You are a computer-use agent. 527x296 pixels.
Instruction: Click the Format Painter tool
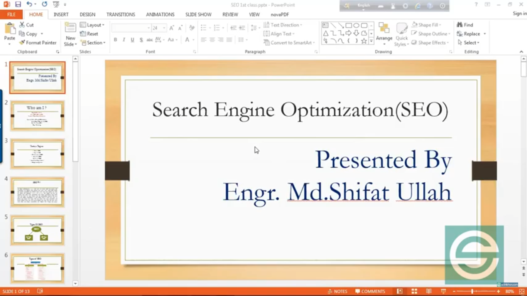pyautogui.click(x=38, y=43)
